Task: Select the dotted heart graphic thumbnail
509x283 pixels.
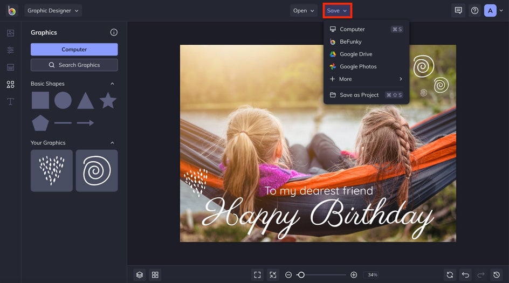Action: pyautogui.click(x=52, y=170)
